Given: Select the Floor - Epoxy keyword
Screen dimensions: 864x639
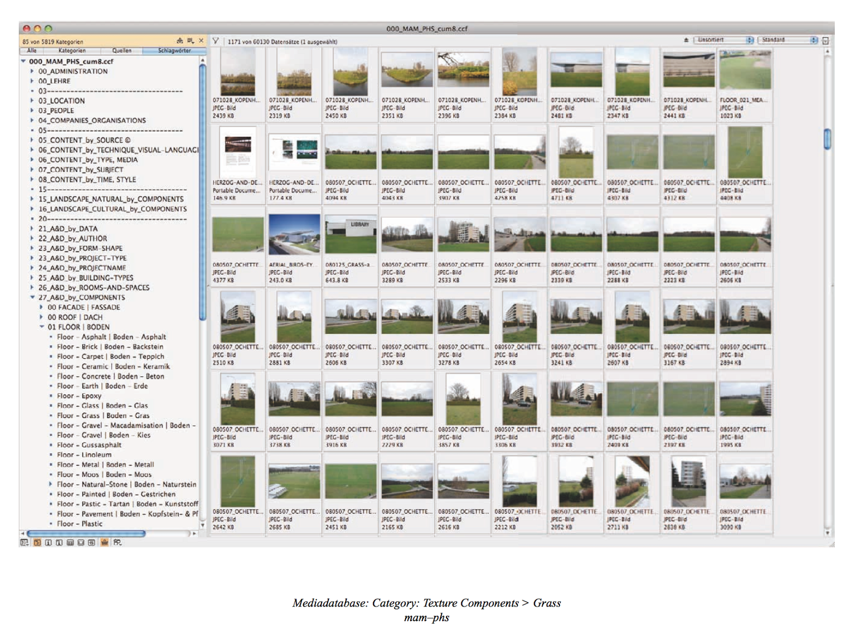Looking at the screenshot, I should pyautogui.click(x=79, y=396).
